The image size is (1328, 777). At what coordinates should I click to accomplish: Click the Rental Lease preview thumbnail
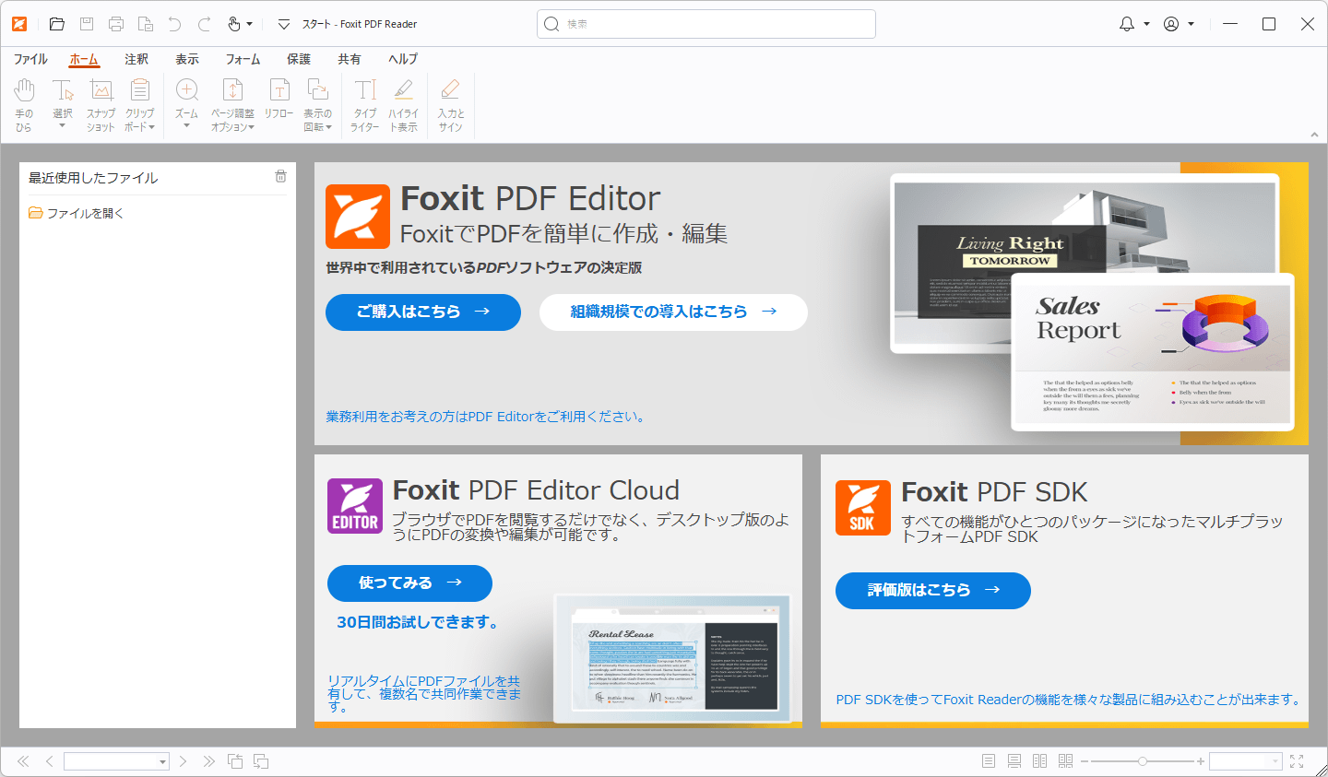[671, 660]
